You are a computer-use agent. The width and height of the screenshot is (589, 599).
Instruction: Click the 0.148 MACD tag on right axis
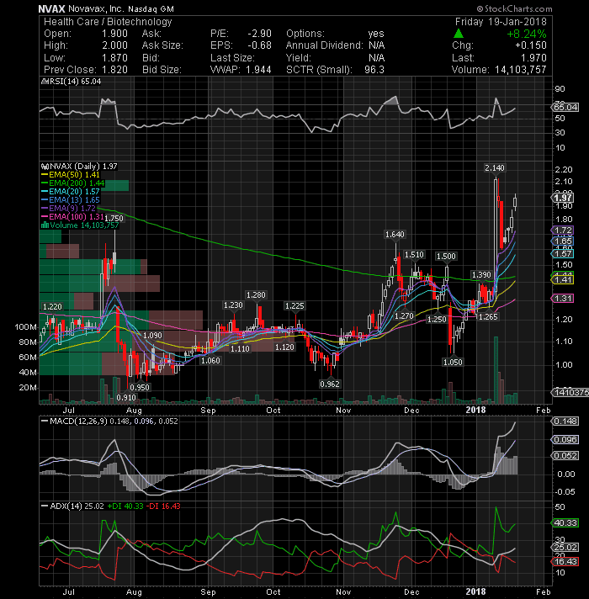point(565,421)
